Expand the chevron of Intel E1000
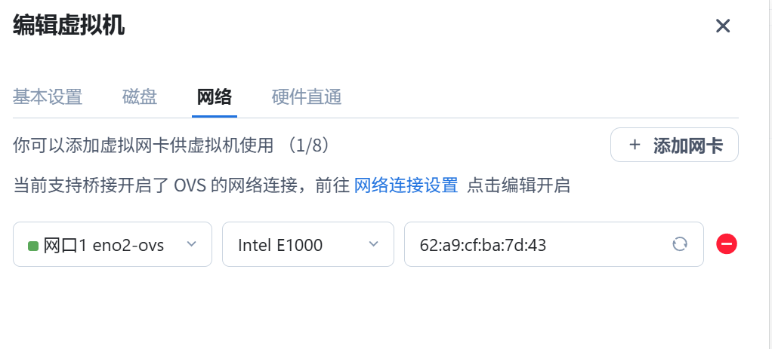 pos(374,243)
